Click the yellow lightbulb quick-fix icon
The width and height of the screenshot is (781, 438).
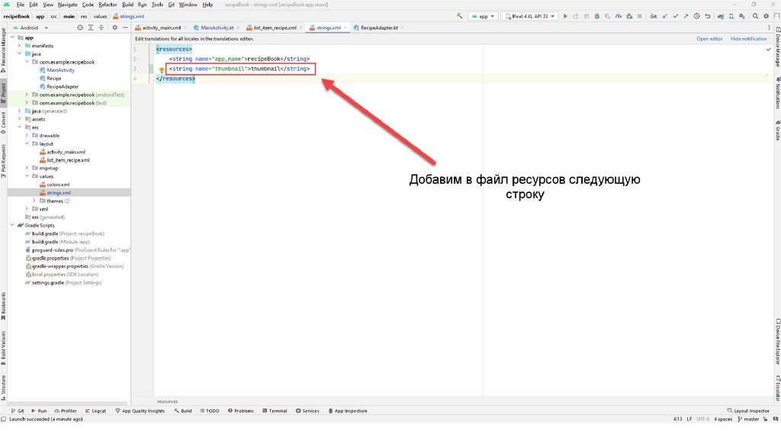pyautogui.click(x=162, y=69)
